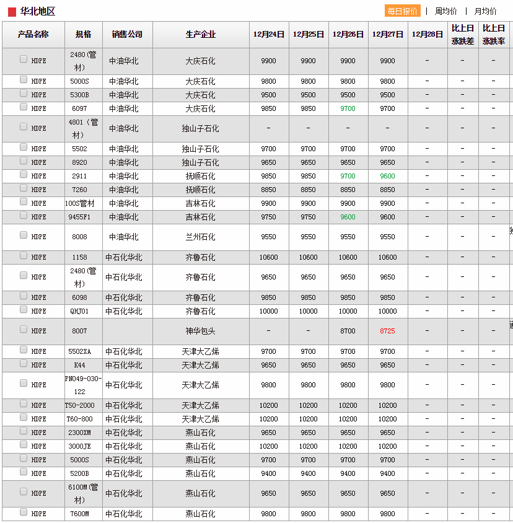
Task: Tick checkbox for HDPE 6097 row
Action: [24, 107]
